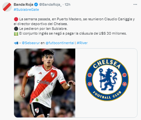141x120 pixels.
Task: Click the 12h timestamp
Action: pos(67,4)
